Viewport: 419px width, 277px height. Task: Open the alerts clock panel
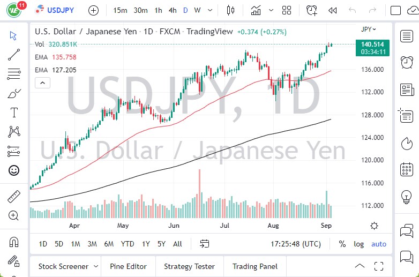tap(407, 62)
